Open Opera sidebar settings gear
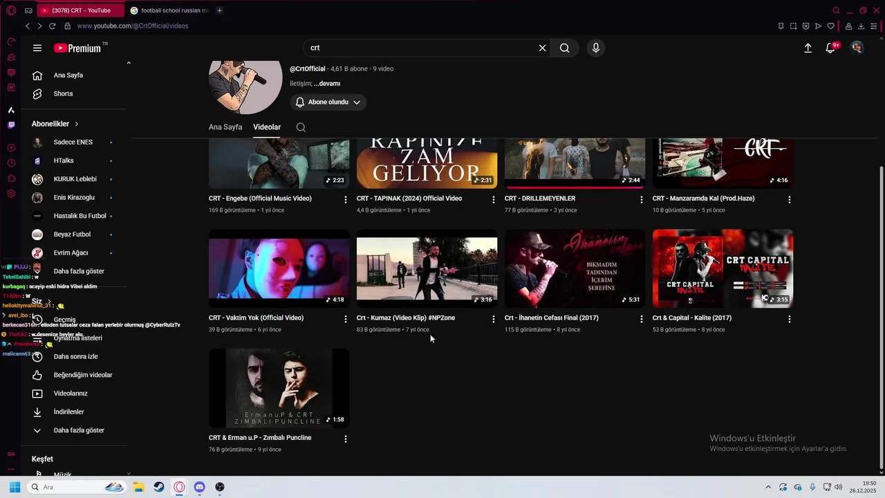This screenshot has width=885, height=498. coord(11,194)
